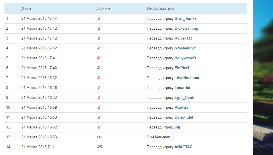Open Egor_Centr player link
The image size is (273, 155).
tap(185, 98)
